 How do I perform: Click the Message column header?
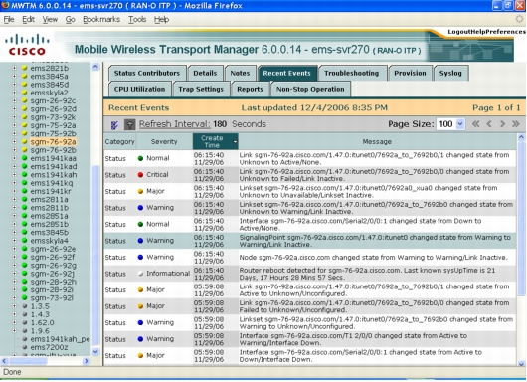(x=377, y=142)
